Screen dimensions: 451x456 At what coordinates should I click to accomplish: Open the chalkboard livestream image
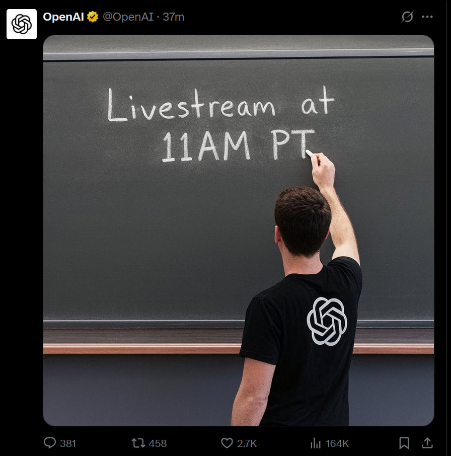point(239,231)
